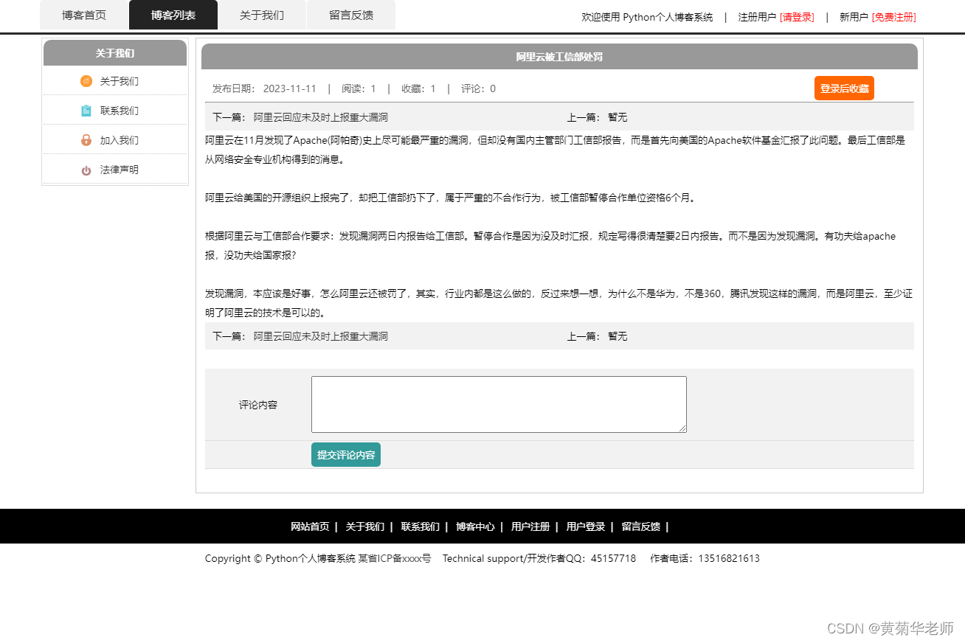
Task: Open next article link below the post body
Action: tap(320, 336)
